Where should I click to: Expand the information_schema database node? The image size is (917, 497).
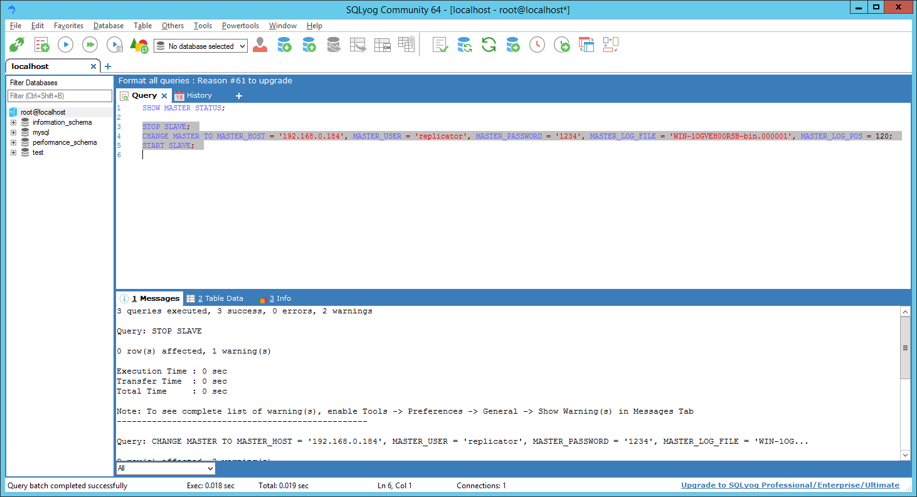click(x=13, y=122)
